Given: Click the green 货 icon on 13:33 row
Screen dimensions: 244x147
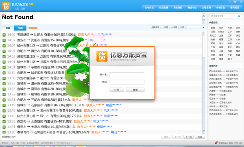Looking at the screenshot, I should point(4,121).
